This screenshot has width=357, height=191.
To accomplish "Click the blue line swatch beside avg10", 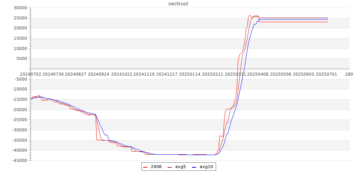I will tap(194, 167).
